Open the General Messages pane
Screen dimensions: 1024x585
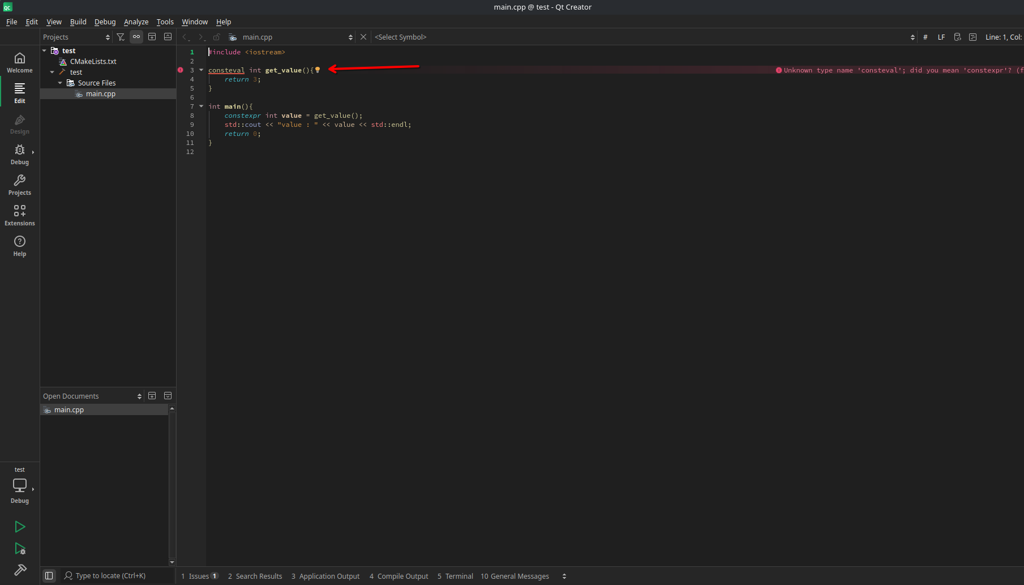(x=515, y=576)
